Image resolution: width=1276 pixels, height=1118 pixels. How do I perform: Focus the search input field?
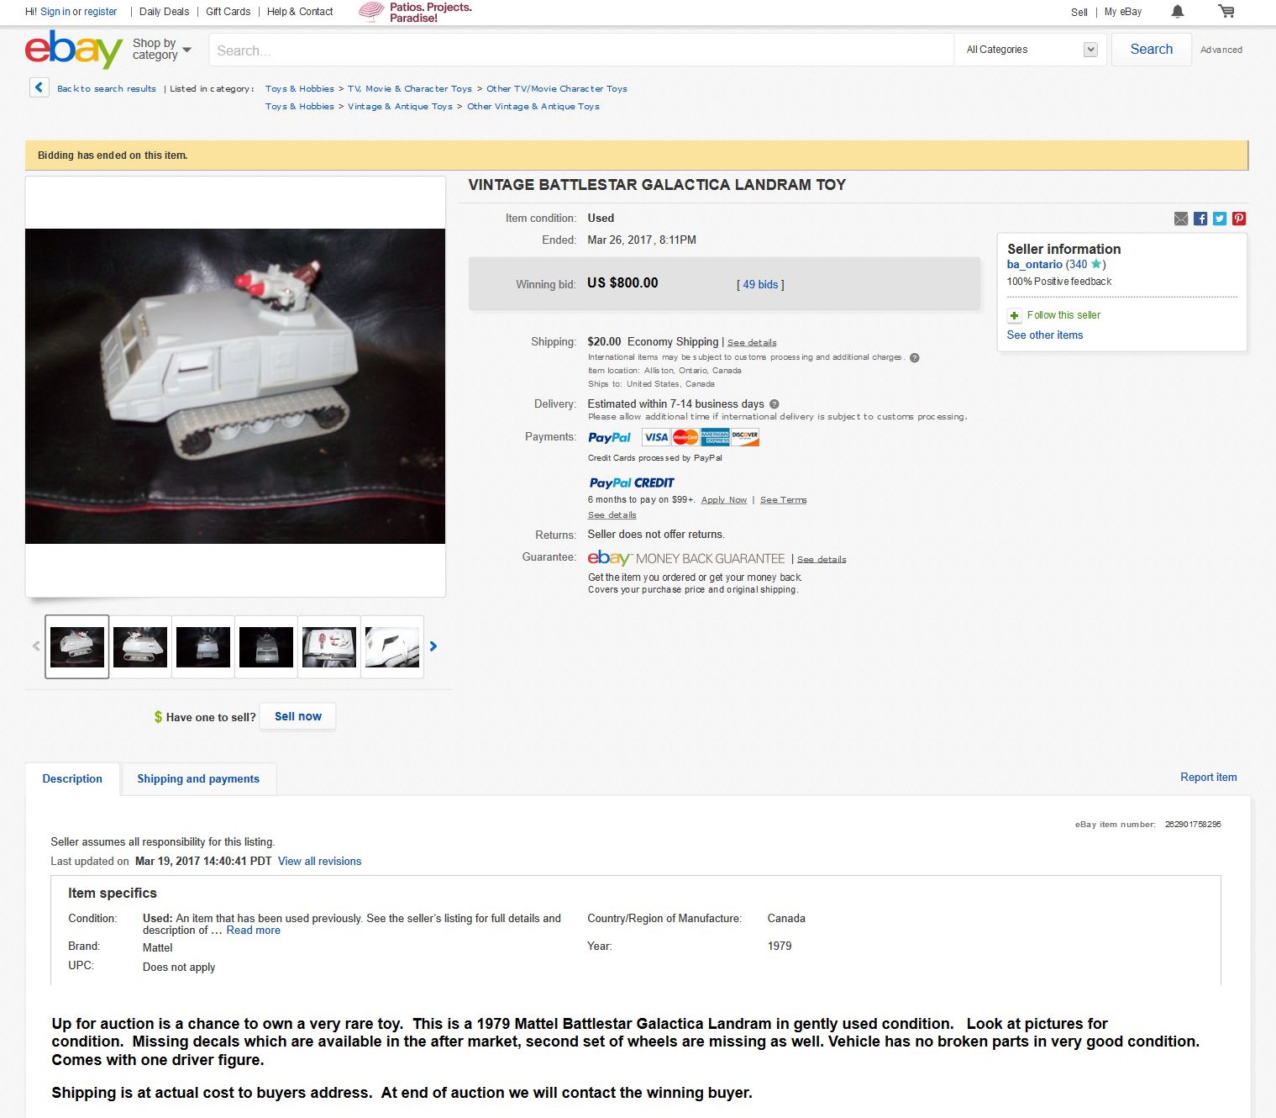click(x=581, y=50)
